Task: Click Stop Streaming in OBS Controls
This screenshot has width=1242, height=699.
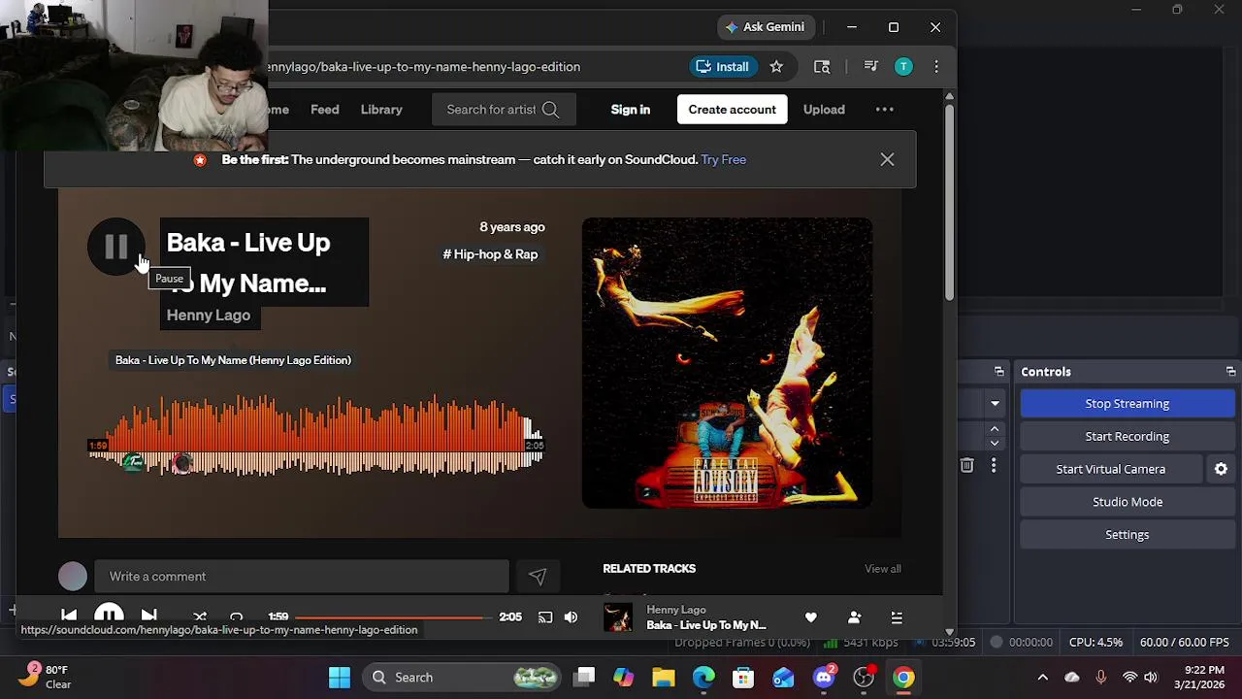Action: [x=1128, y=404]
